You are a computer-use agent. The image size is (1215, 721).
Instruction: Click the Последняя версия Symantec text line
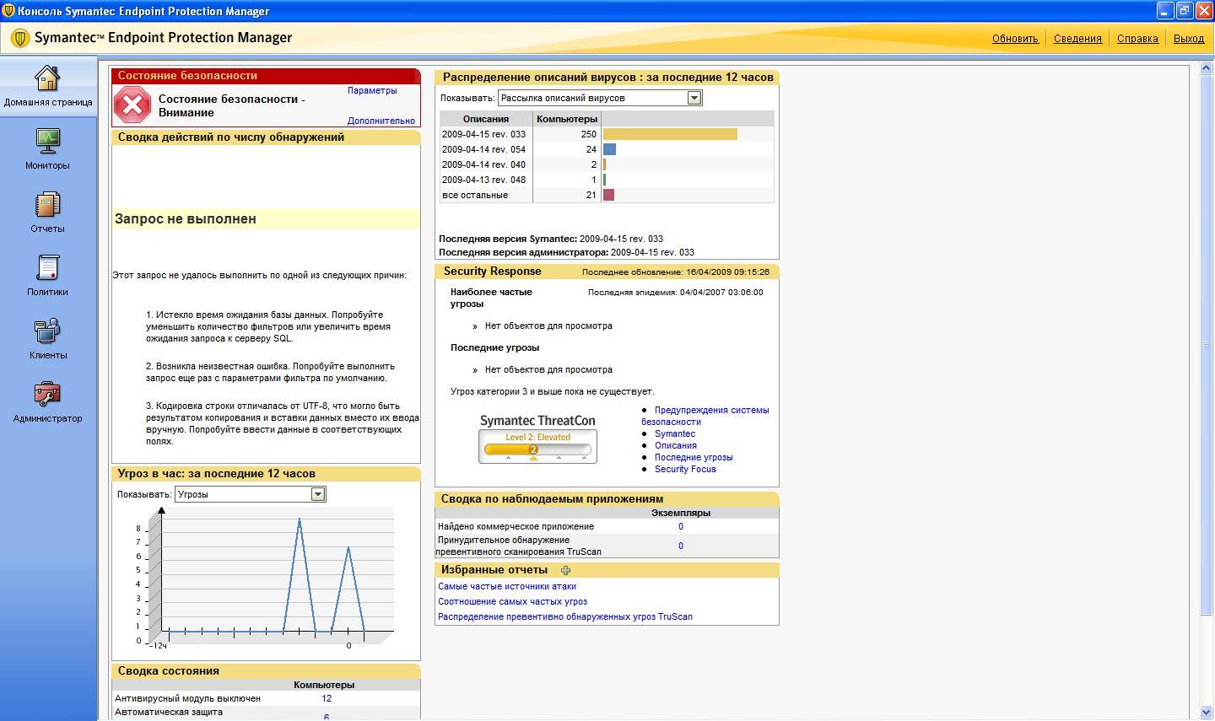click(x=551, y=239)
